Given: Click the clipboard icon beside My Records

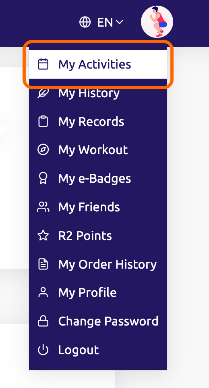Looking at the screenshot, I should (43, 121).
